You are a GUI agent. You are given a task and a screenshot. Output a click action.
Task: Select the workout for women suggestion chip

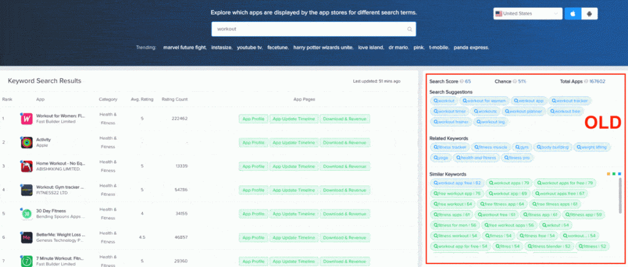click(484, 100)
